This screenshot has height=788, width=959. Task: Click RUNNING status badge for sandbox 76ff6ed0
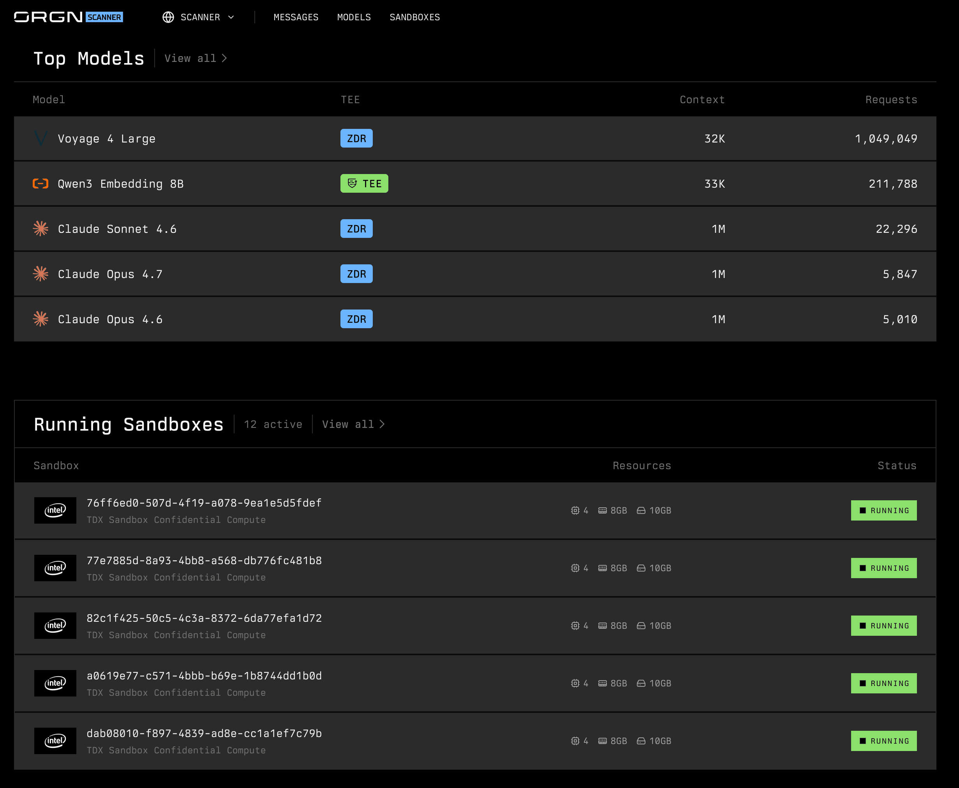tap(884, 511)
